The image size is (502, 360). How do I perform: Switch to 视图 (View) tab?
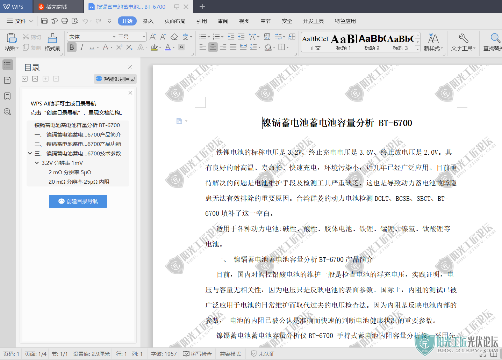[x=244, y=21]
